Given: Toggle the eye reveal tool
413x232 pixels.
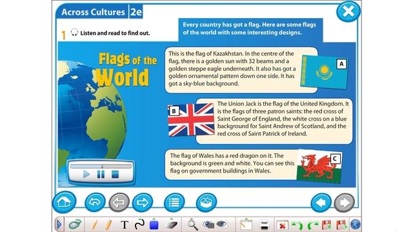Looking at the screenshot, I should 221,224.
